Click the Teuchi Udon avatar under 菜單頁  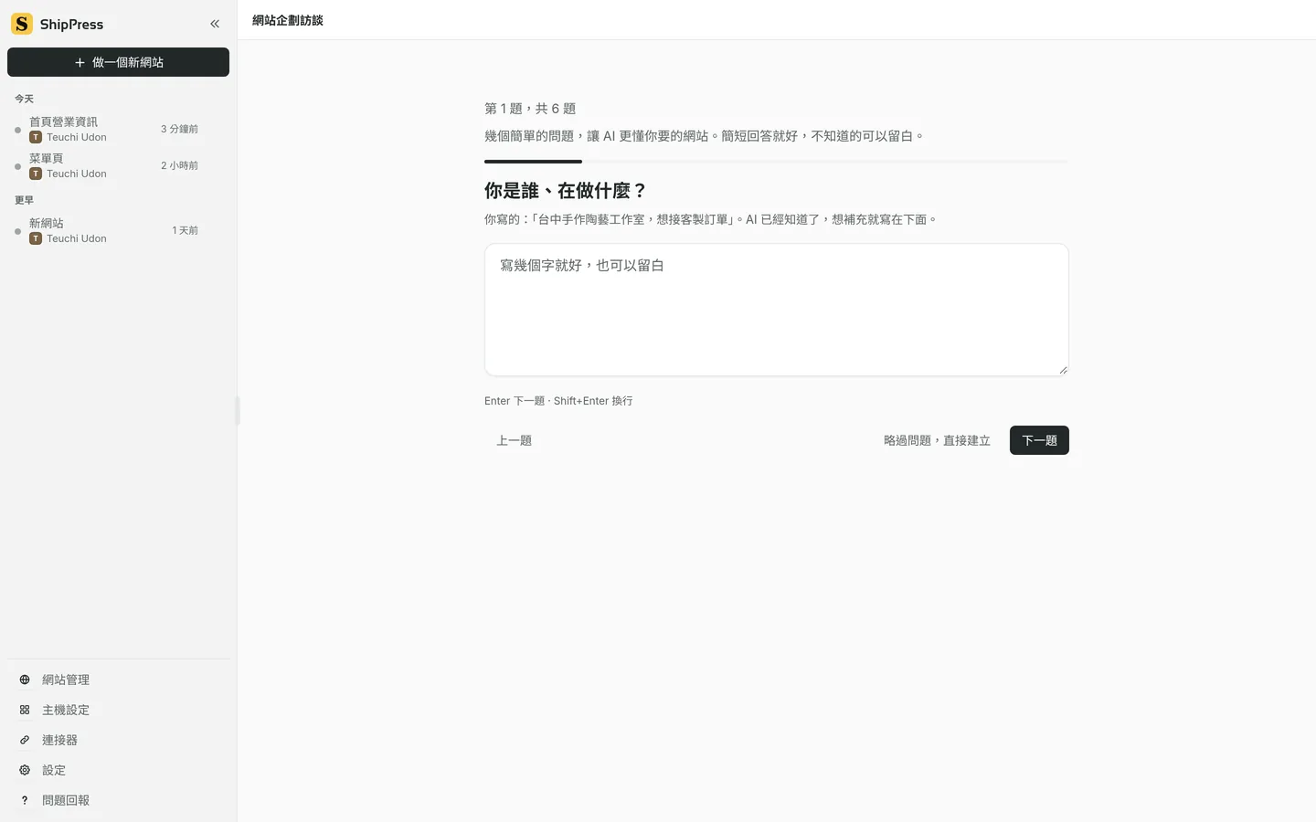36,174
